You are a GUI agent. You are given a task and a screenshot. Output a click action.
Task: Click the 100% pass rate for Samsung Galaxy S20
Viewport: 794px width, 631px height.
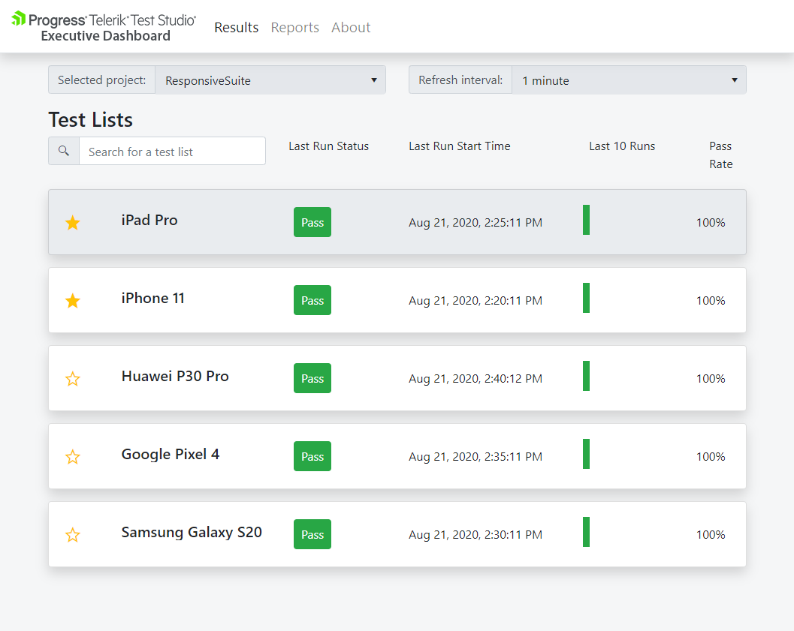click(711, 534)
